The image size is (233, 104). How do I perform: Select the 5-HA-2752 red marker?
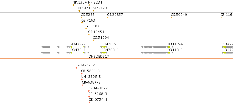(x=76, y=68)
